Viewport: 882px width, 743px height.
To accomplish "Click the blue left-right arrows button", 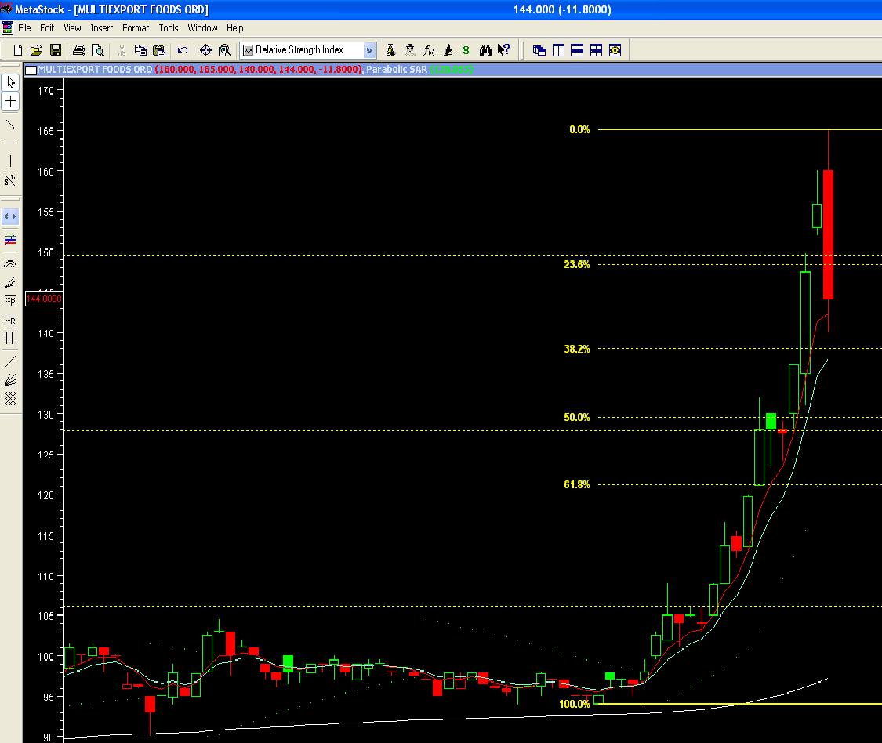I will [x=11, y=216].
